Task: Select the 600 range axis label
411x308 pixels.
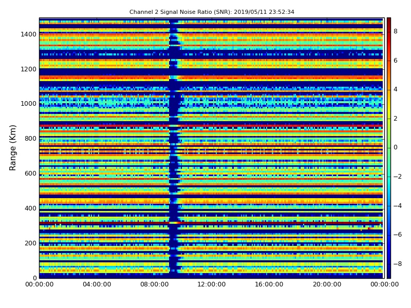Action: pos(30,174)
